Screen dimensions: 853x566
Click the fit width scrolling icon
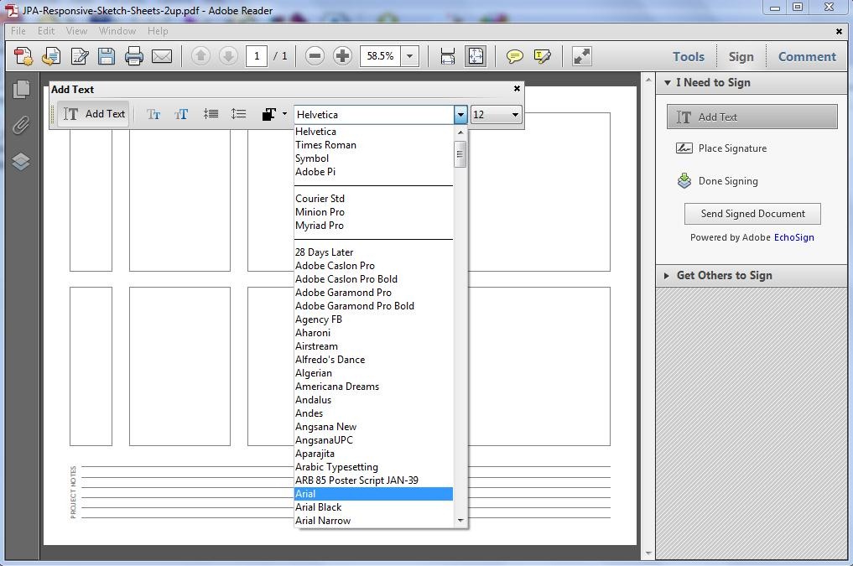(x=448, y=56)
